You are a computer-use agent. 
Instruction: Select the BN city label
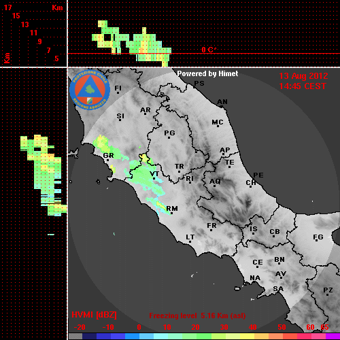[279, 259]
